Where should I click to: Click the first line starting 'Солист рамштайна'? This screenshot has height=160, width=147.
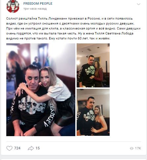click(69, 19)
